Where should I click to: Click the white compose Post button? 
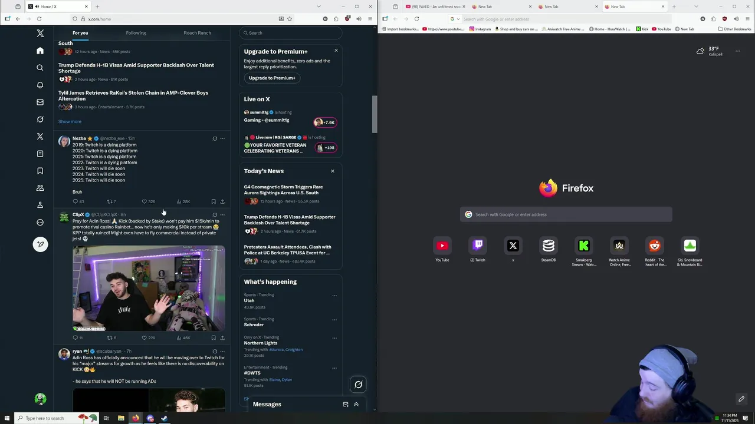40,244
